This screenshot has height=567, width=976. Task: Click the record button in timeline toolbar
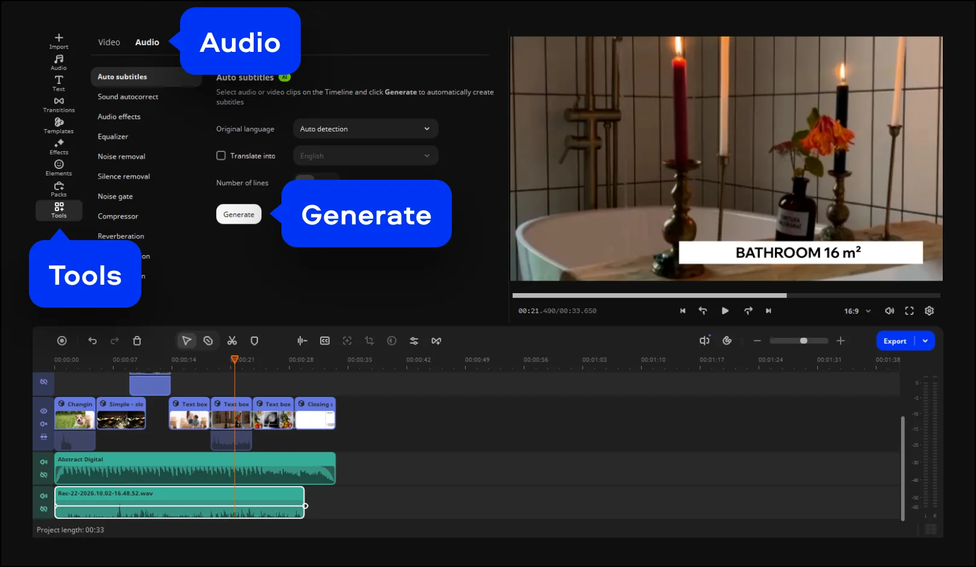point(62,341)
